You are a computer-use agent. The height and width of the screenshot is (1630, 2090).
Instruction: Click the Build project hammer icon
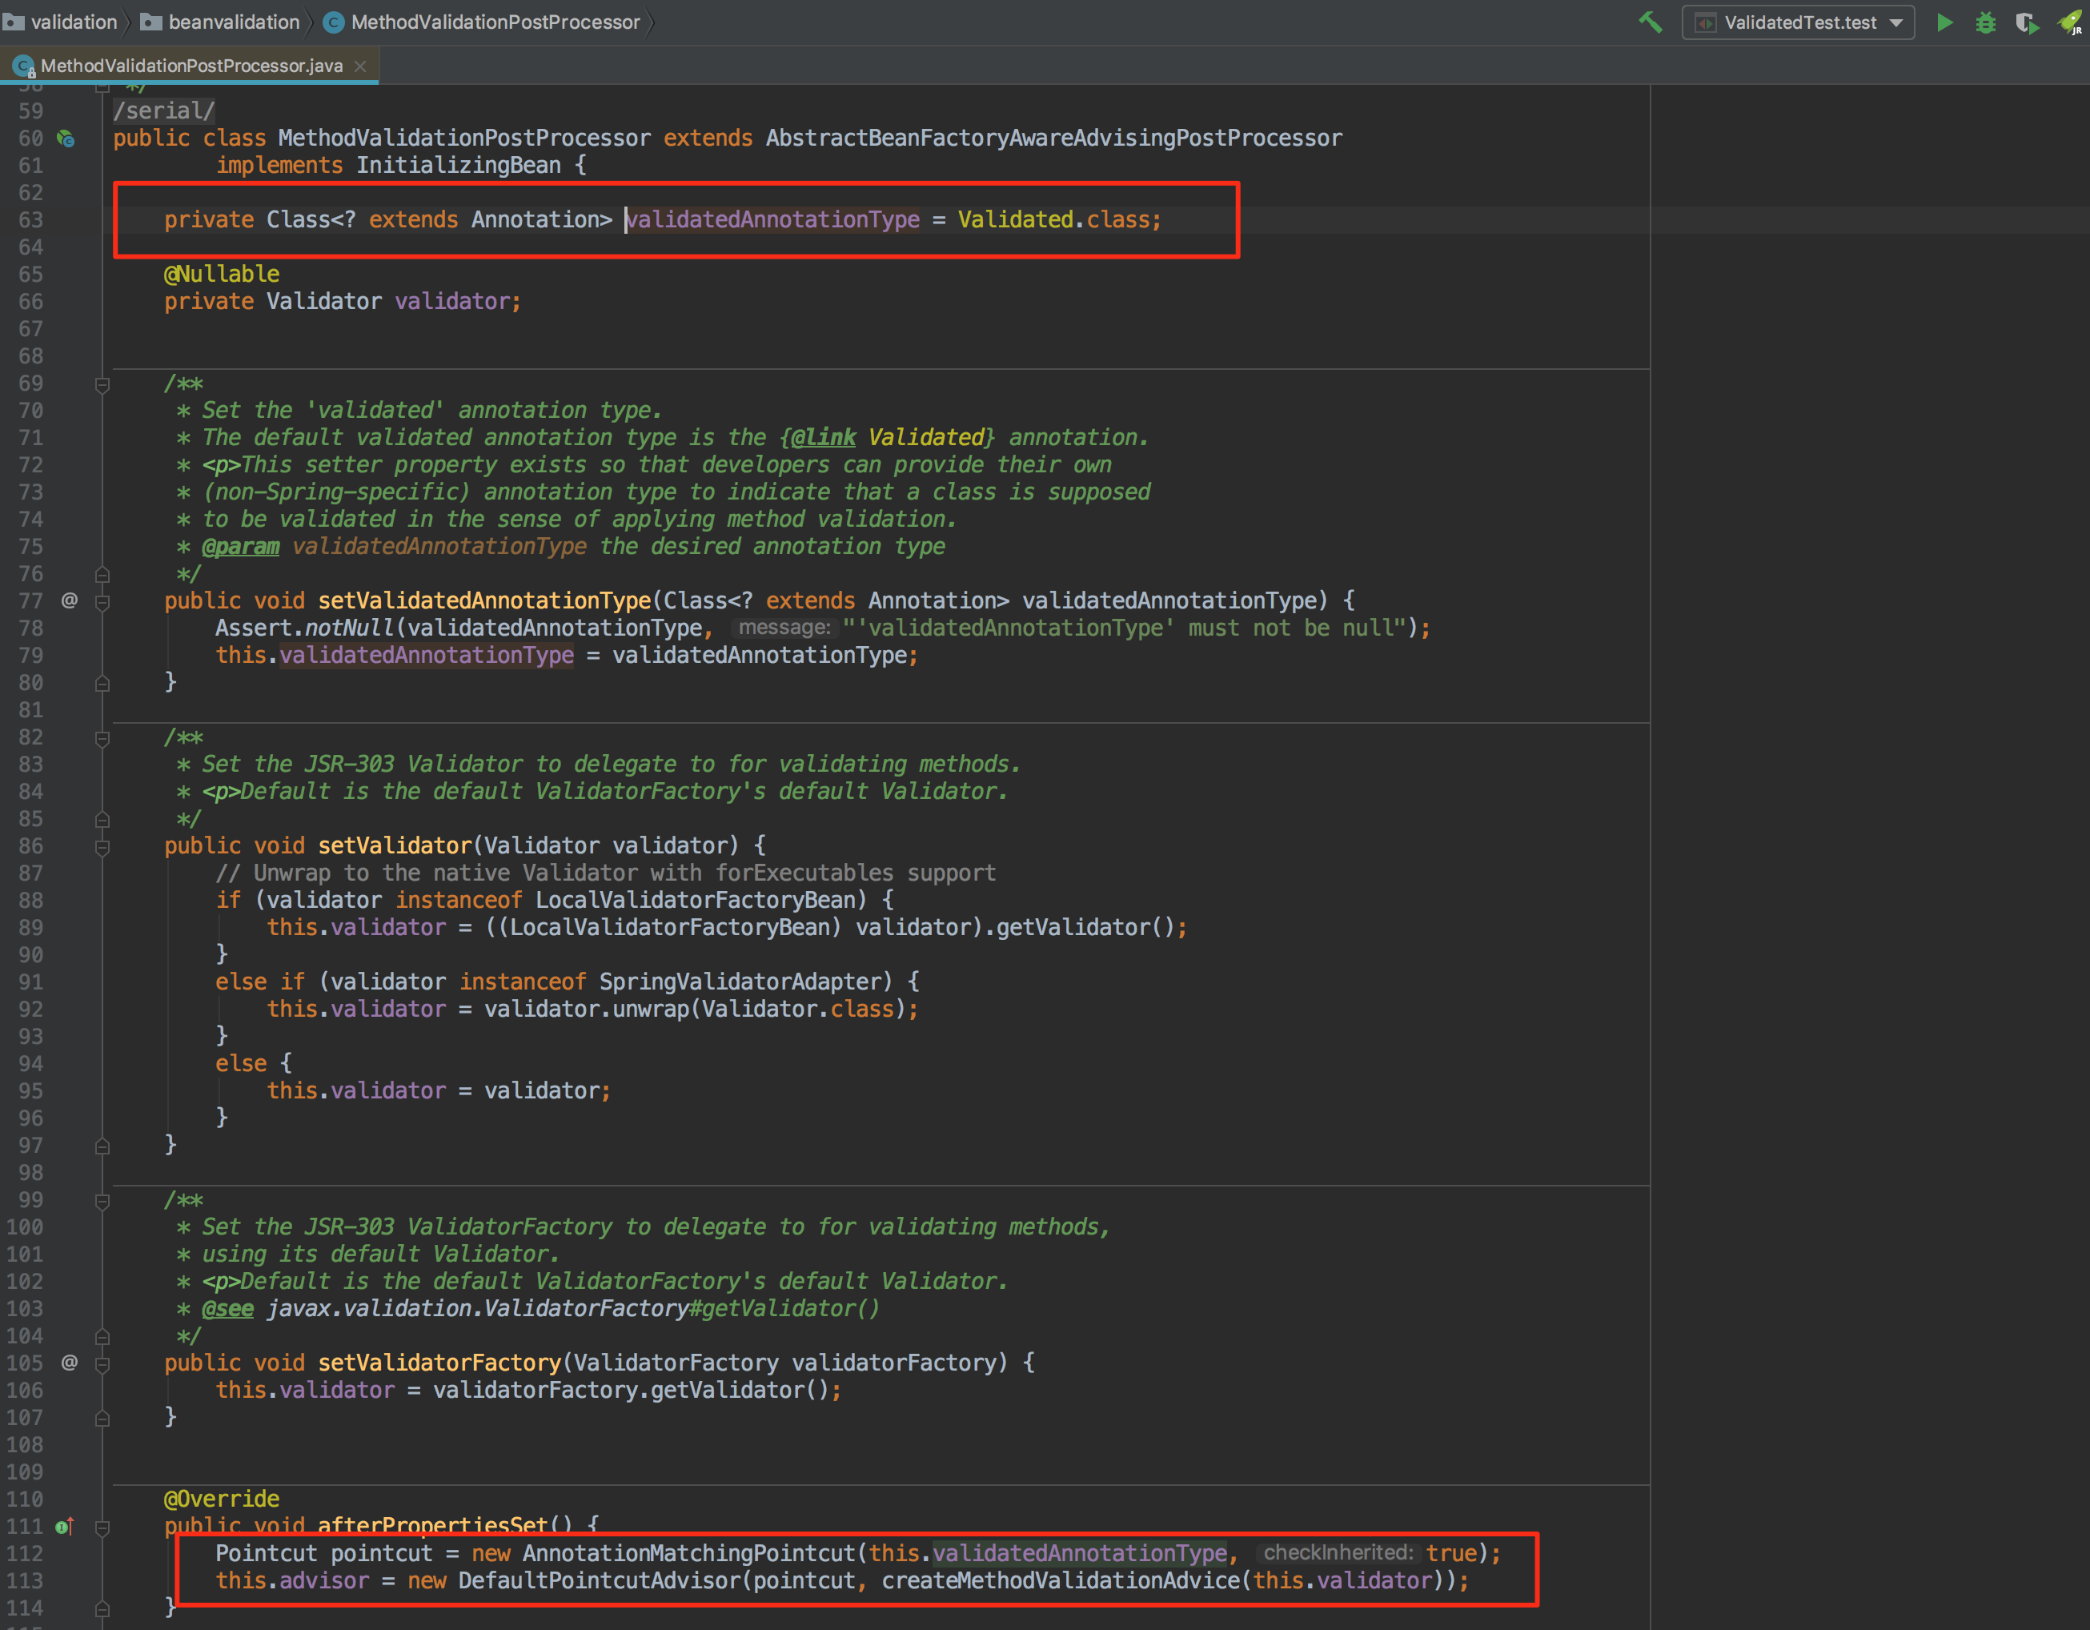[x=1650, y=22]
